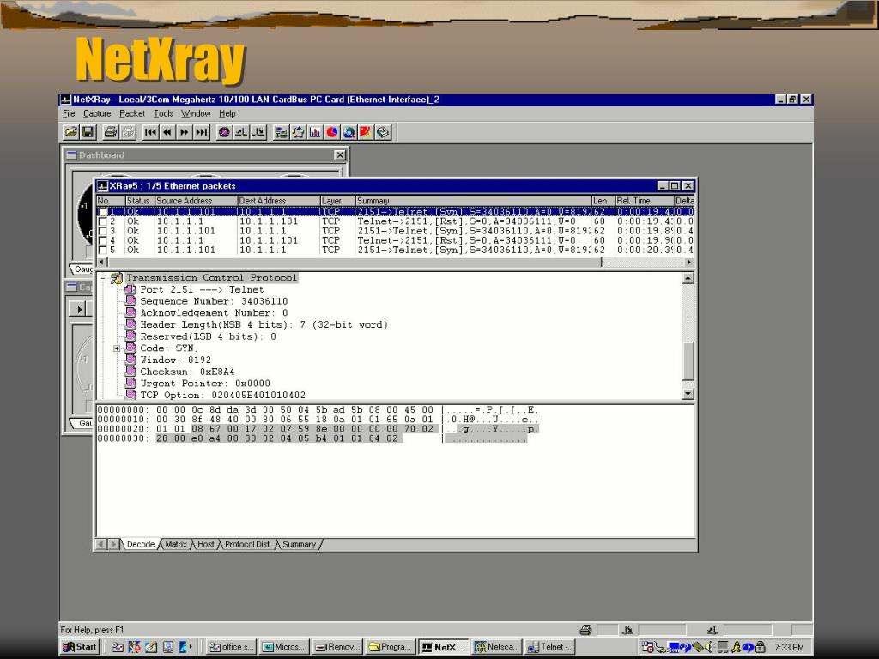Click the Save floppy disk toolbar icon
The image size is (879, 659).
pyautogui.click(x=88, y=132)
